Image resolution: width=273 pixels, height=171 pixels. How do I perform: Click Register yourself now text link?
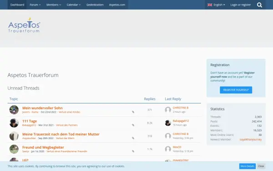pos(233,75)
